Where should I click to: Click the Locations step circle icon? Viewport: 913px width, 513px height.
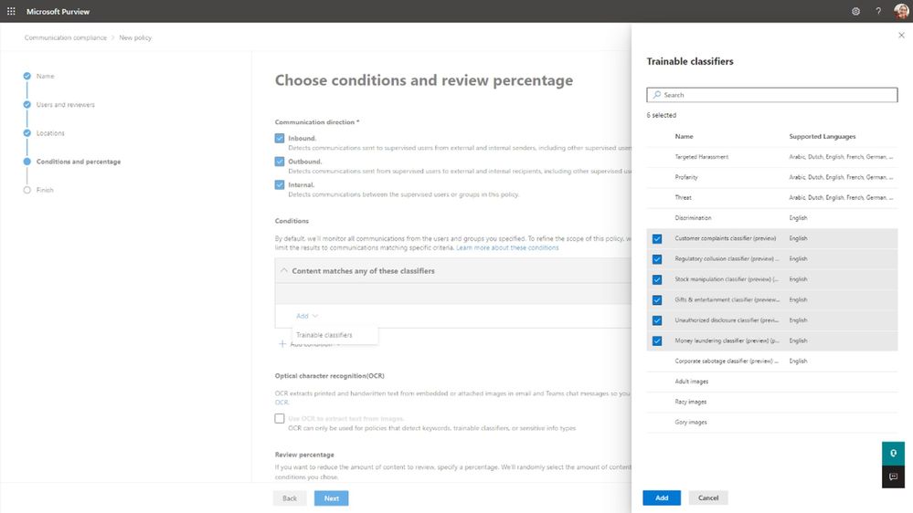tap(27, 133)
